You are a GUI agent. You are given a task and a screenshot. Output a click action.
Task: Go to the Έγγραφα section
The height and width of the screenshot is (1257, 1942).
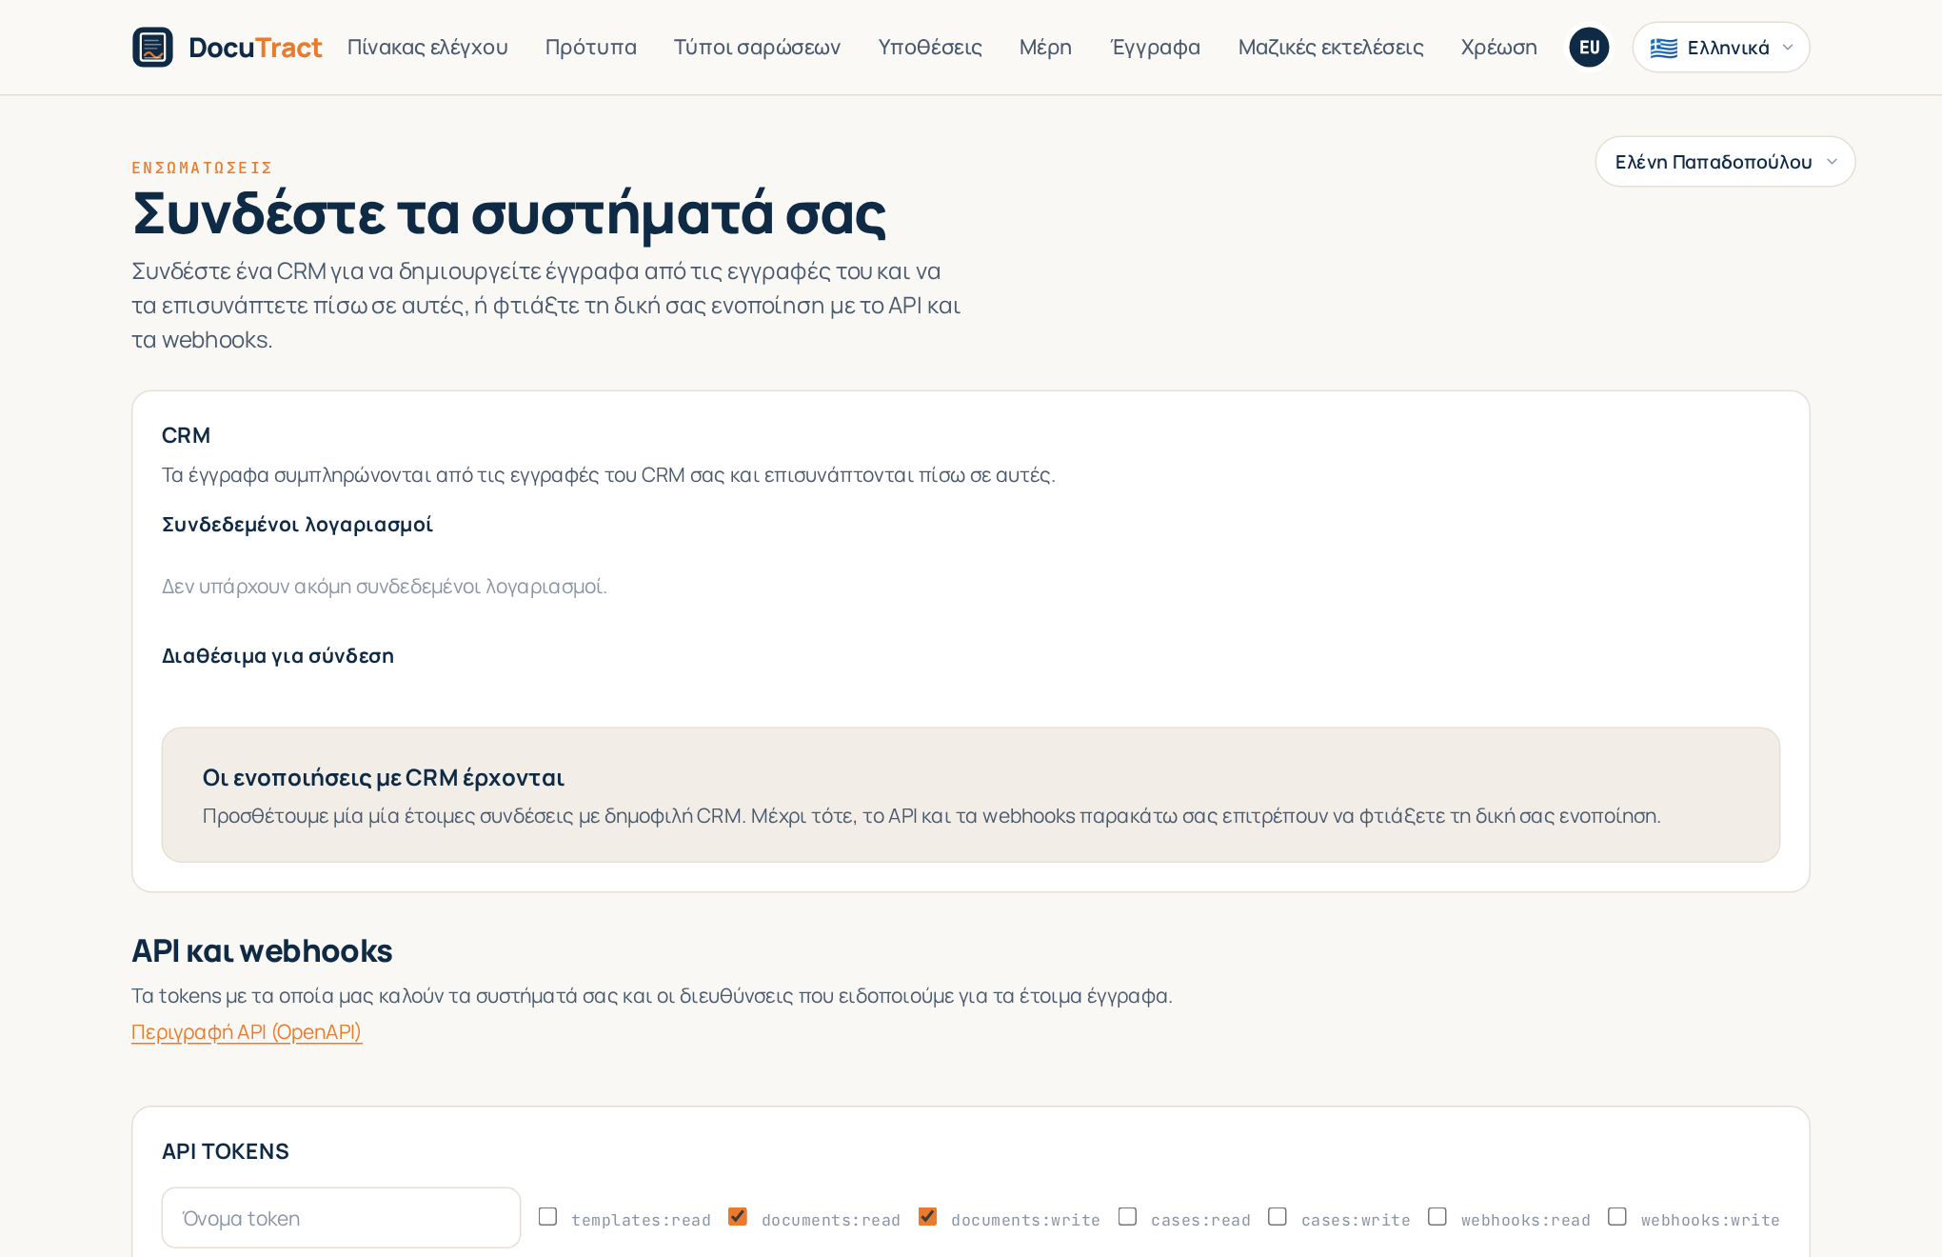[1155, 48]
